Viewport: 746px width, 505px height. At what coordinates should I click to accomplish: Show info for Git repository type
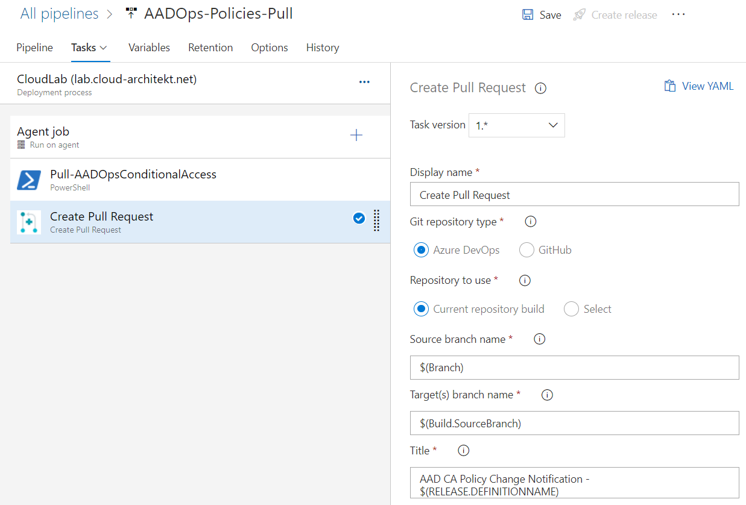coord(531,222)
